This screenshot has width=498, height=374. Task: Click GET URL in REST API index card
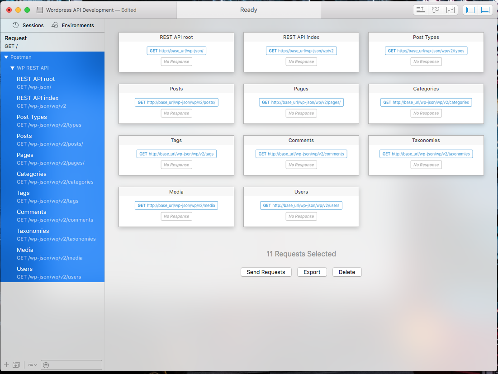click(301, 51)
